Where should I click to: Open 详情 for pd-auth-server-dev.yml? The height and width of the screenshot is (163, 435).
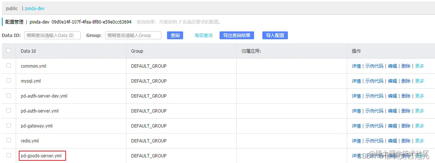point(356,96)
